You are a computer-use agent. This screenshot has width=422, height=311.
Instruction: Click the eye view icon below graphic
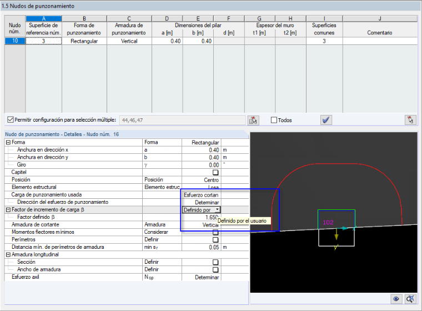[x=396, y=299]
